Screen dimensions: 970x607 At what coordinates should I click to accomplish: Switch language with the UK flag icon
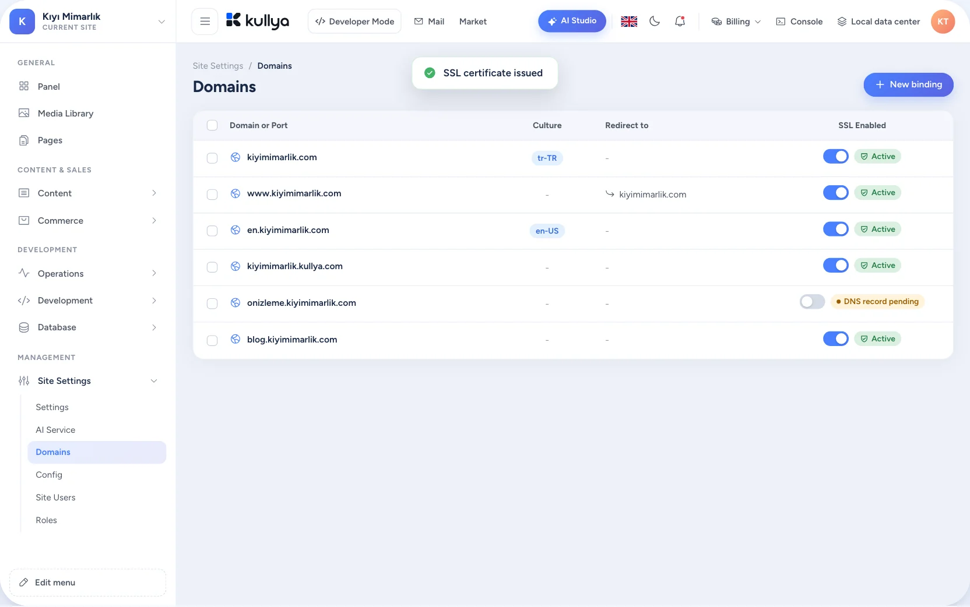(x=629, y=22)
